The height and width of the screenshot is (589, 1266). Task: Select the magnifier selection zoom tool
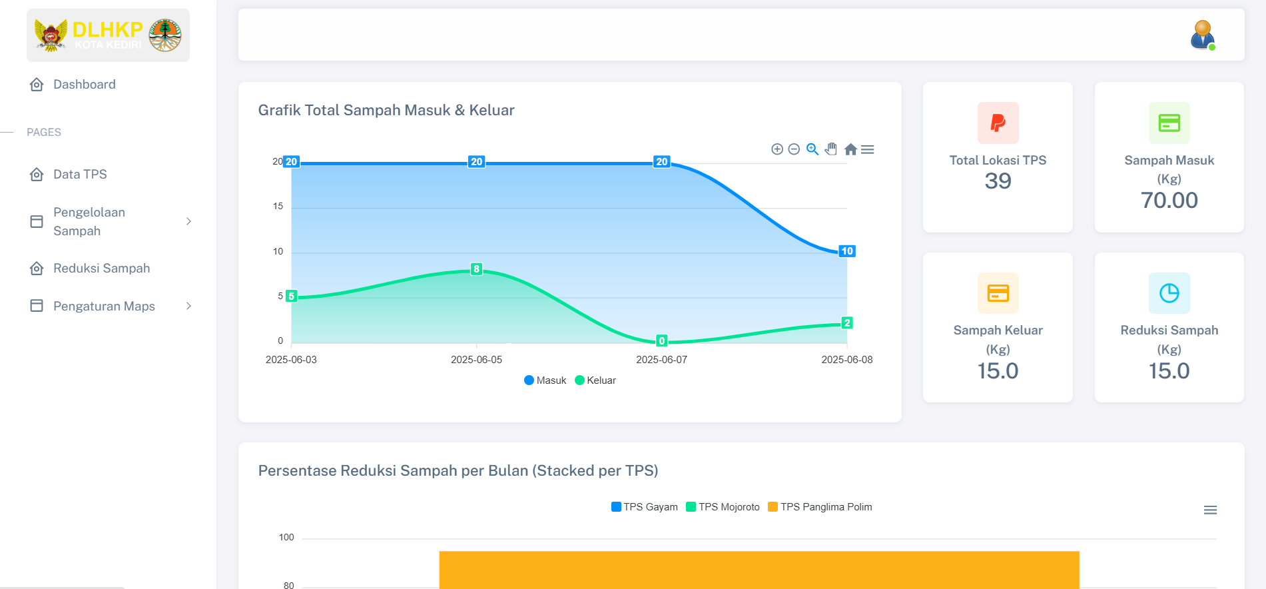812,149
